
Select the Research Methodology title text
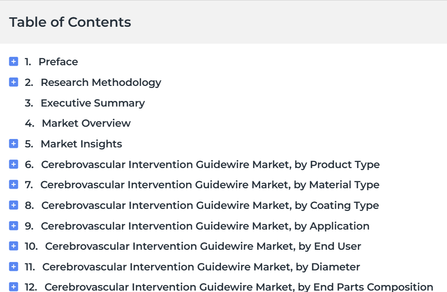tap(101, 83)
